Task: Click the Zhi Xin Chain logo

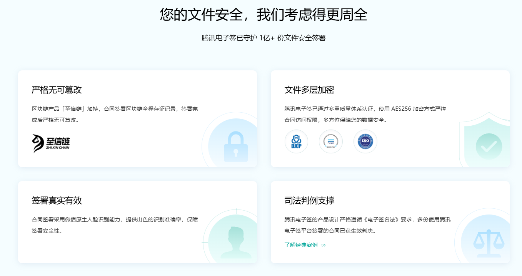Action: tap(51, 143)
